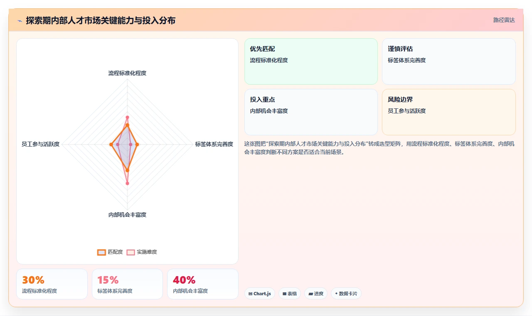
Task: Click the 30% value
Action: click(33, 280)
